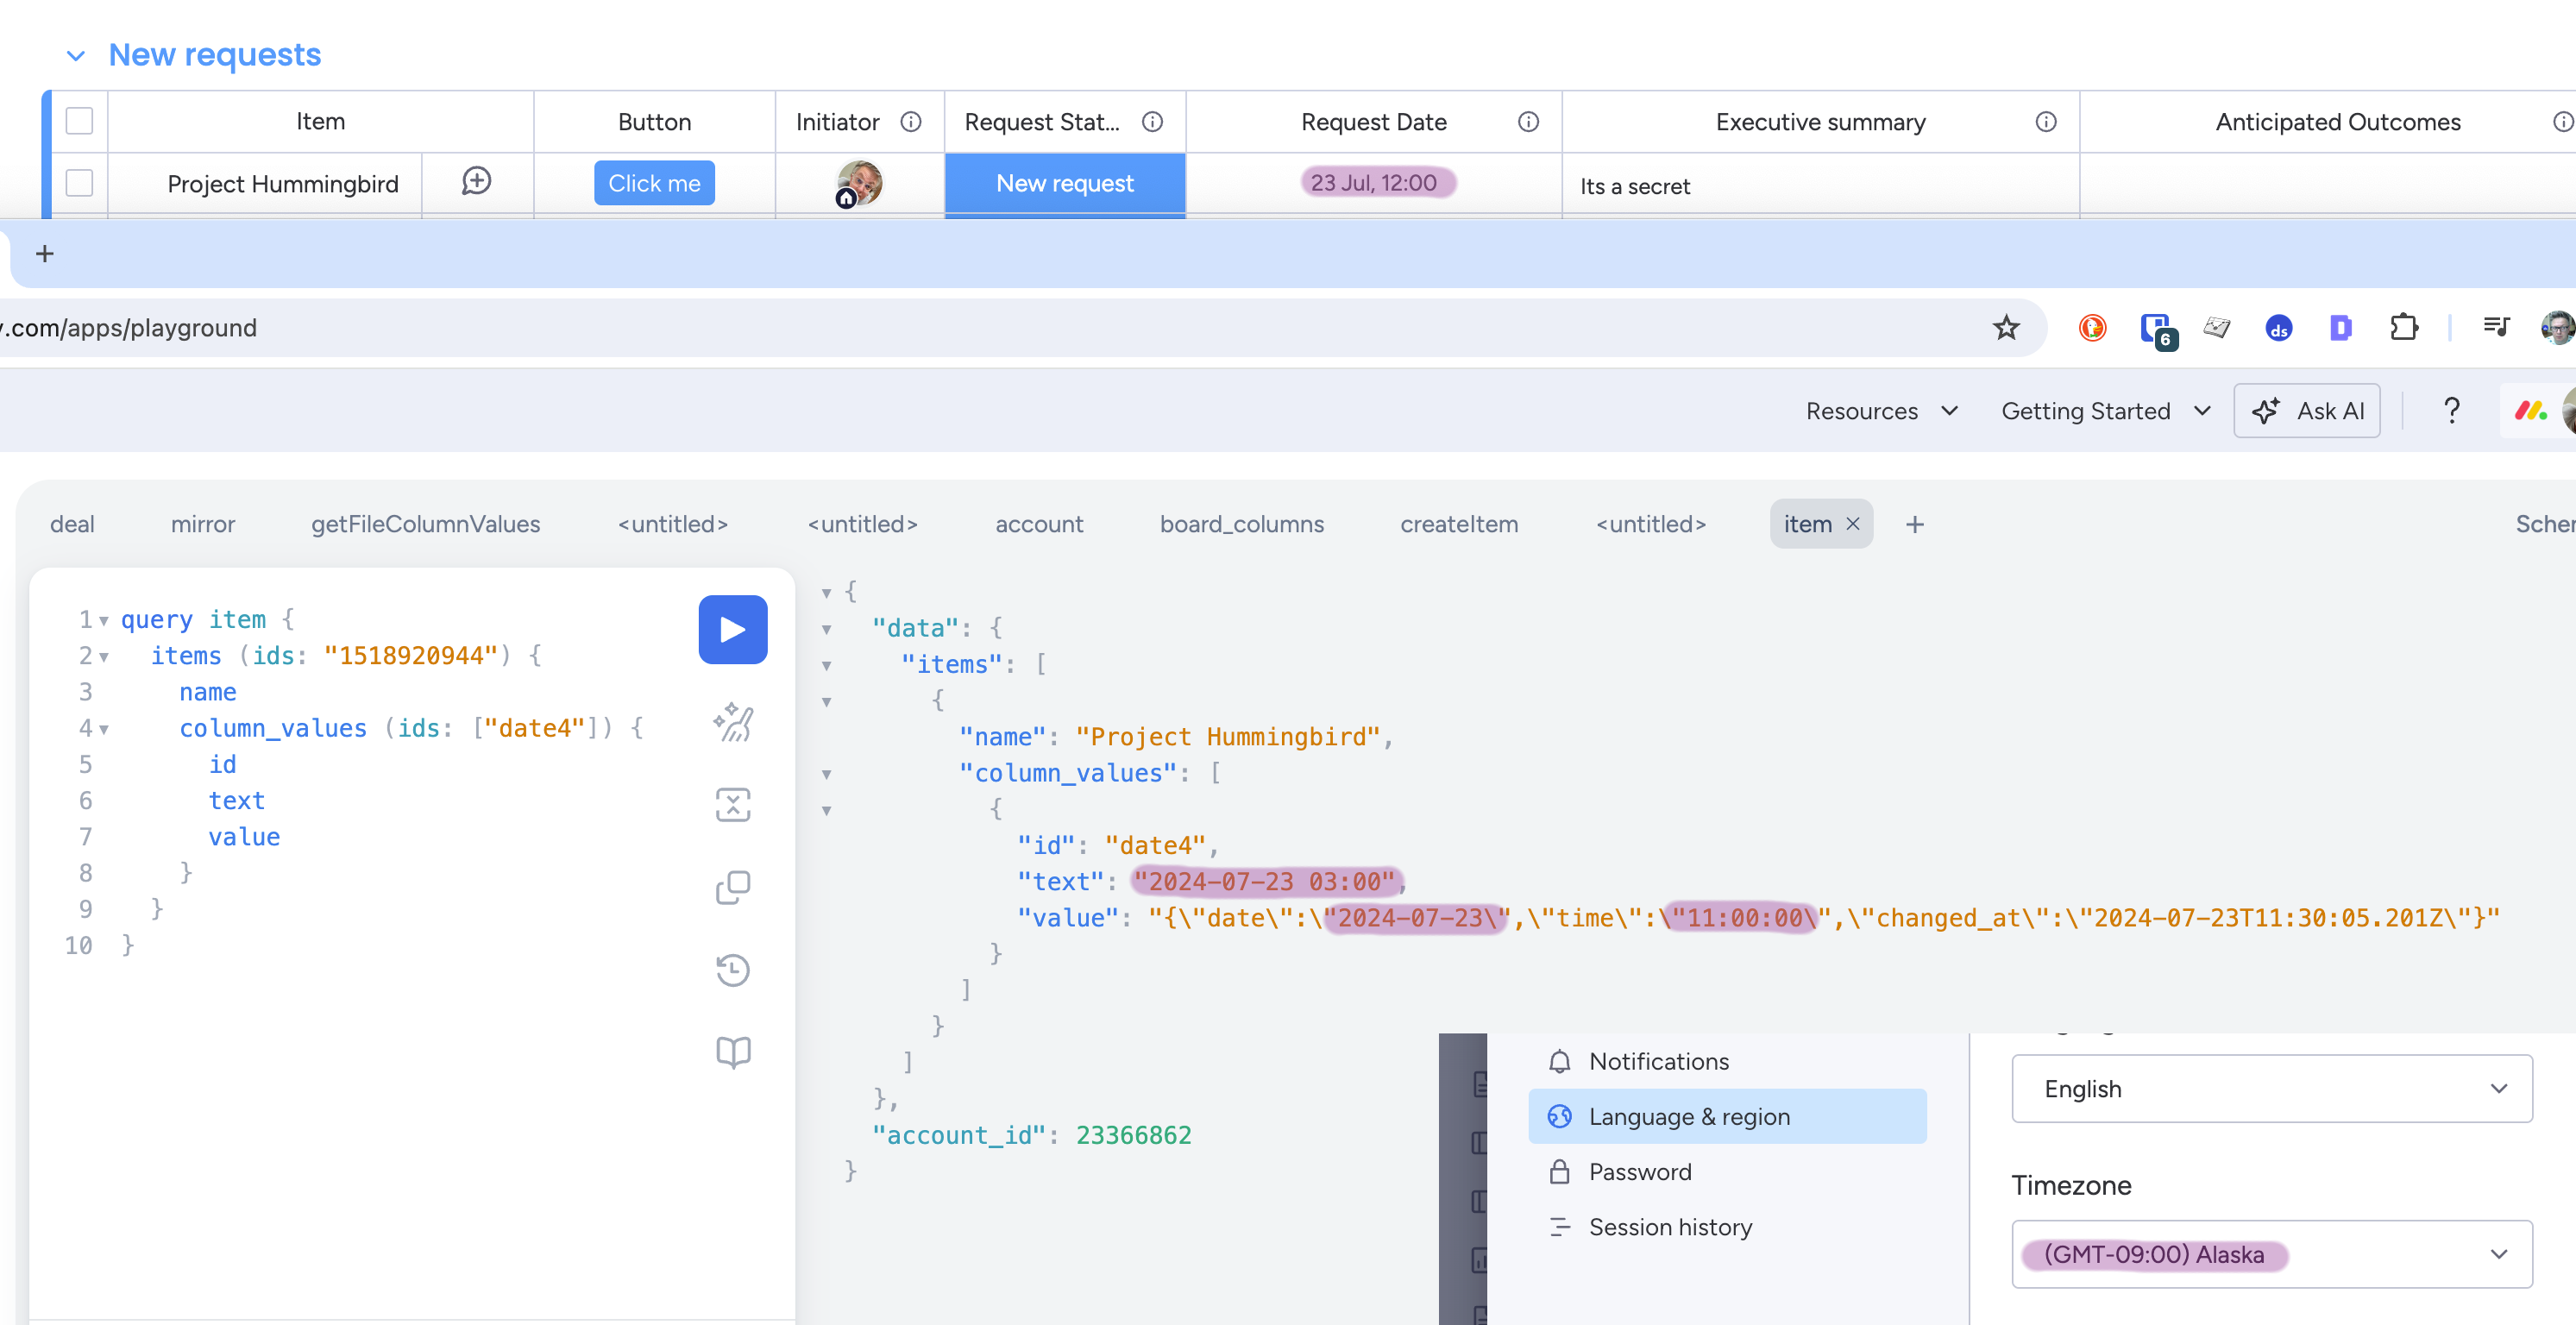
Task: Select Language & region settings
Action: click(1727, 1116)
